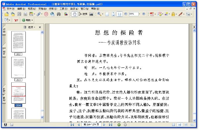Go to the next page
Viewport: 199px width, 130px height.
[x=104, y=125]
